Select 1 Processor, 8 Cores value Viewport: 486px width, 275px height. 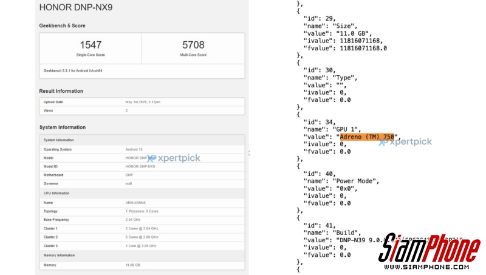coord(142,211)
